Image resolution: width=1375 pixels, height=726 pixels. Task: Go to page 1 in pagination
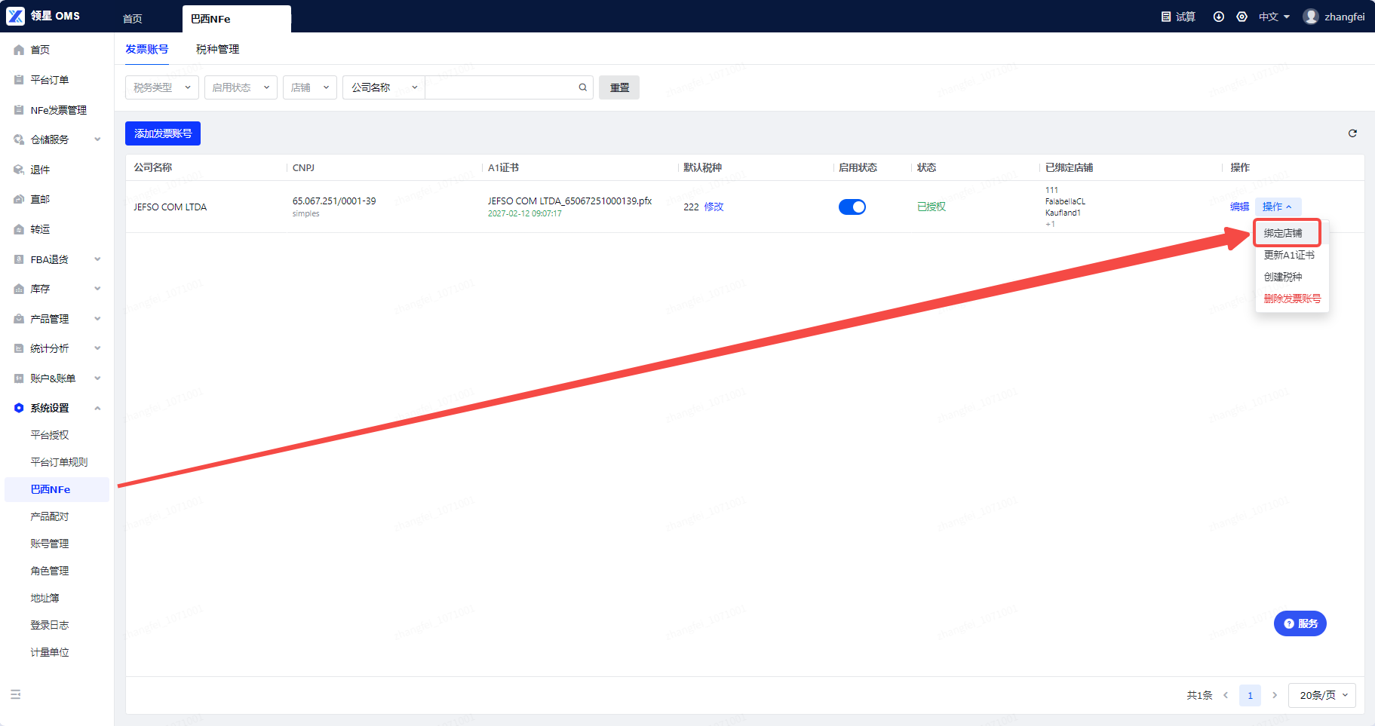click(x=1250, y=695)
